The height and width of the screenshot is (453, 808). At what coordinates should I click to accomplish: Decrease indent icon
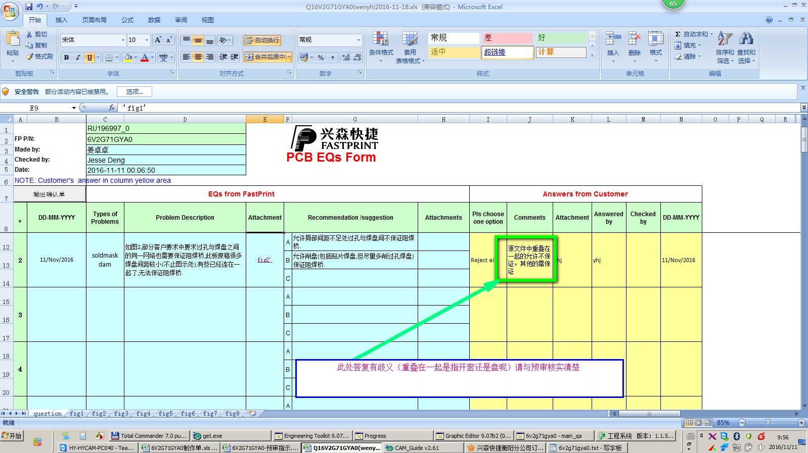[x=223, y=57]
